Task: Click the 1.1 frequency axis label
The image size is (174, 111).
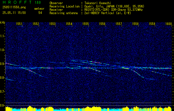Action: (2, 36)
